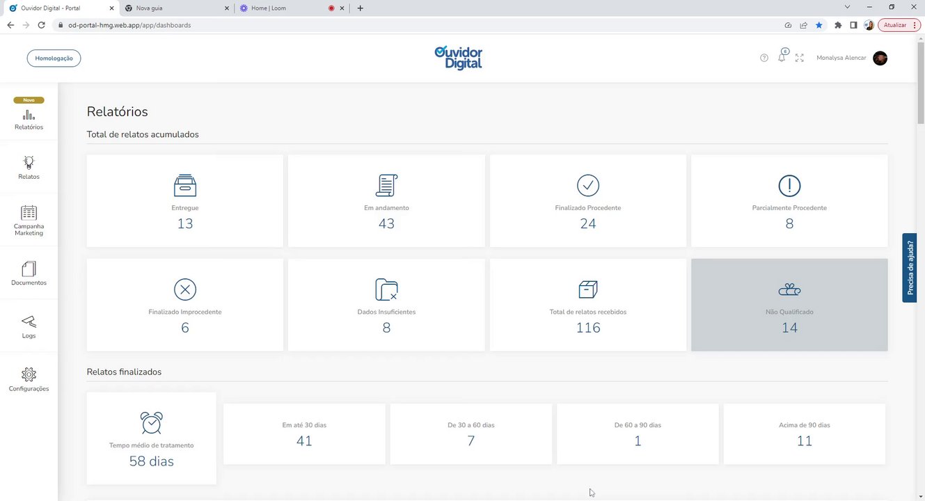The width and height of the screenshot is (925, 501).
Task: Open the Precisa de ajuda? side tab
Action: click(910, 267)
